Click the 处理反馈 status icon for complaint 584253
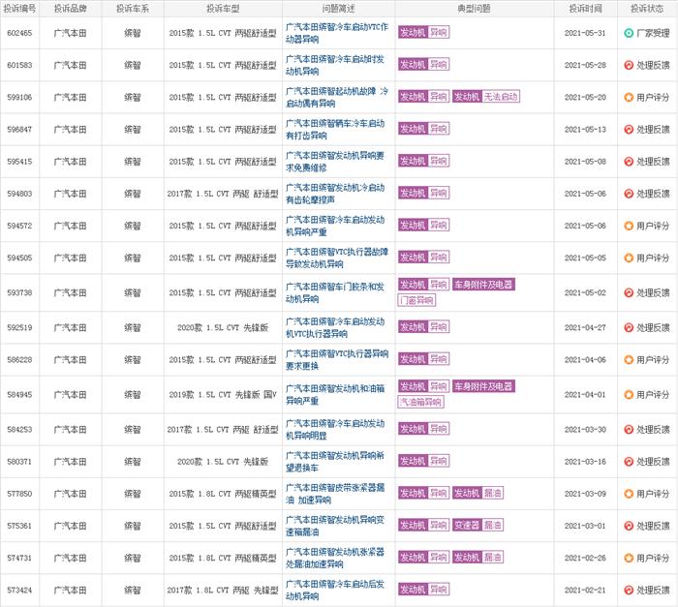Image resolution: width=678 pixels, height=607 pixels. [629, 430]
